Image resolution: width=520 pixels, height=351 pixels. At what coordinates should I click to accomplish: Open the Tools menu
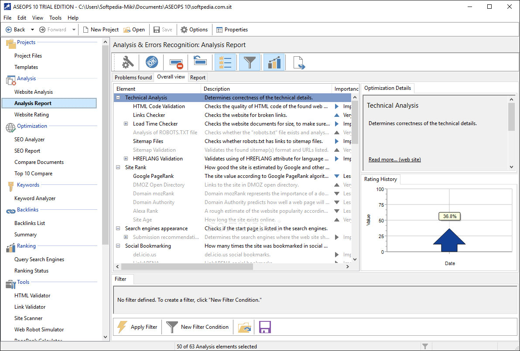(55, 18)
